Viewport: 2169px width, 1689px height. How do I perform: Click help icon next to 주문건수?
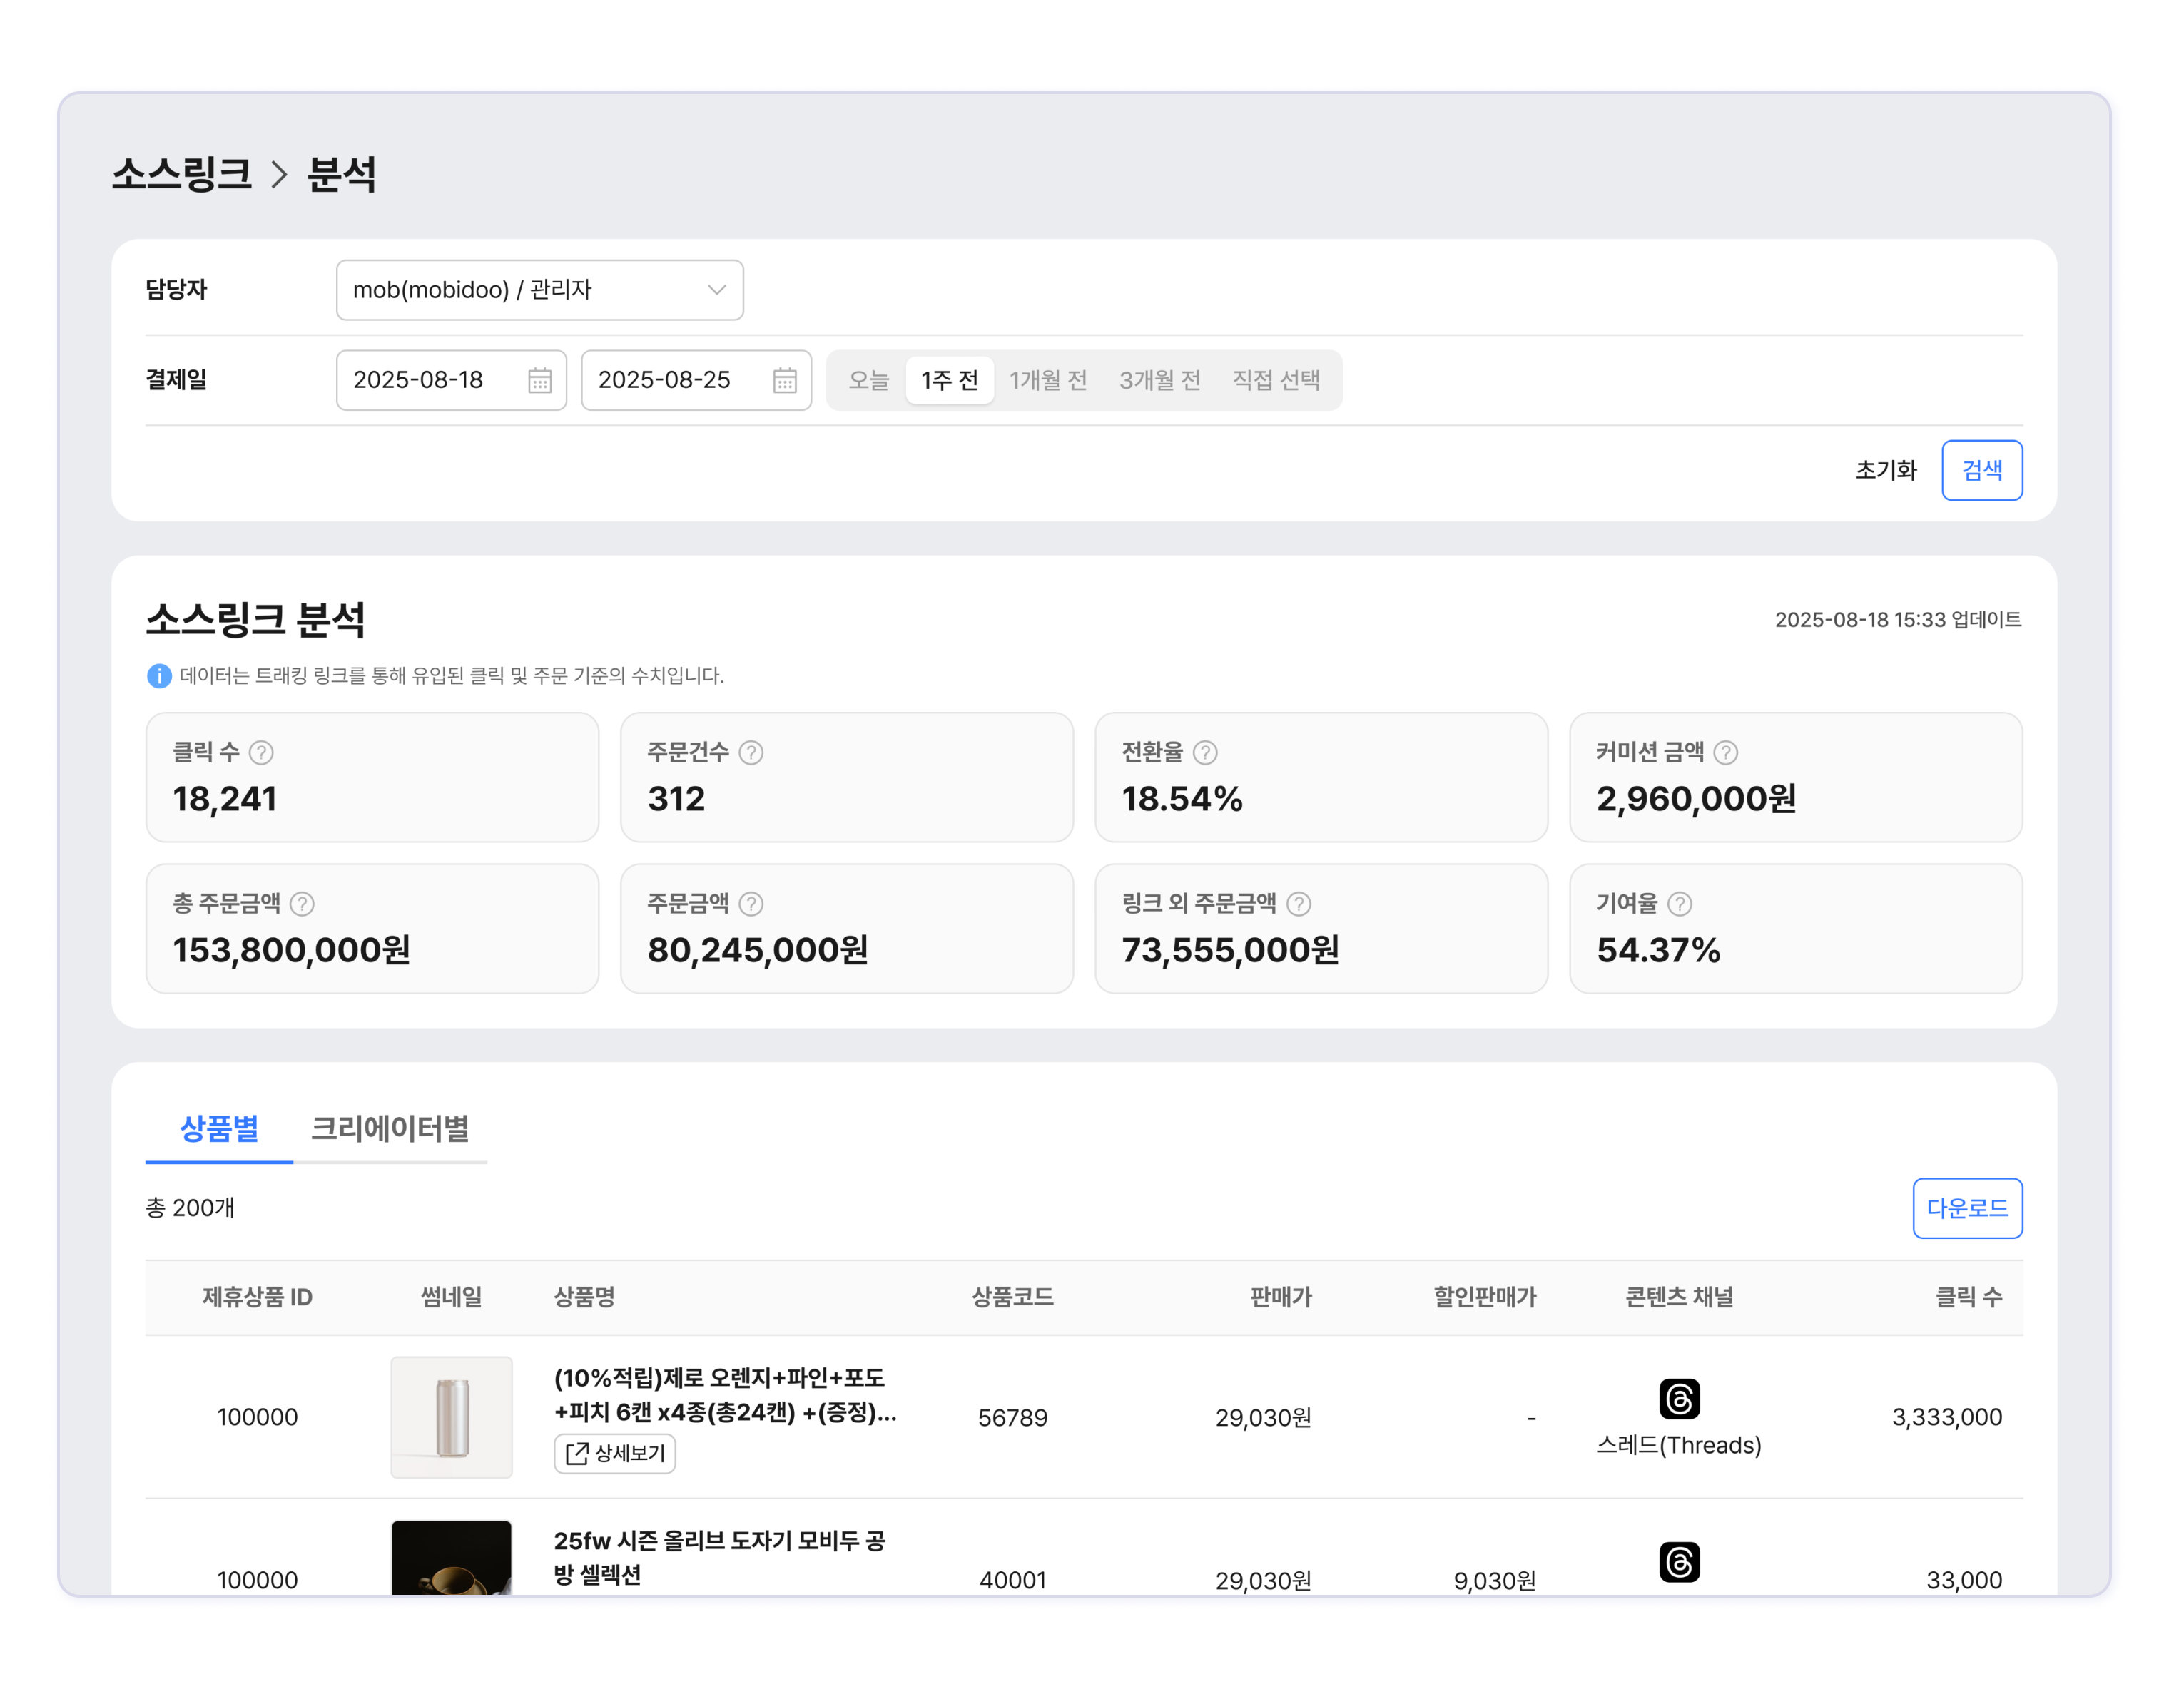click(752, 752)
